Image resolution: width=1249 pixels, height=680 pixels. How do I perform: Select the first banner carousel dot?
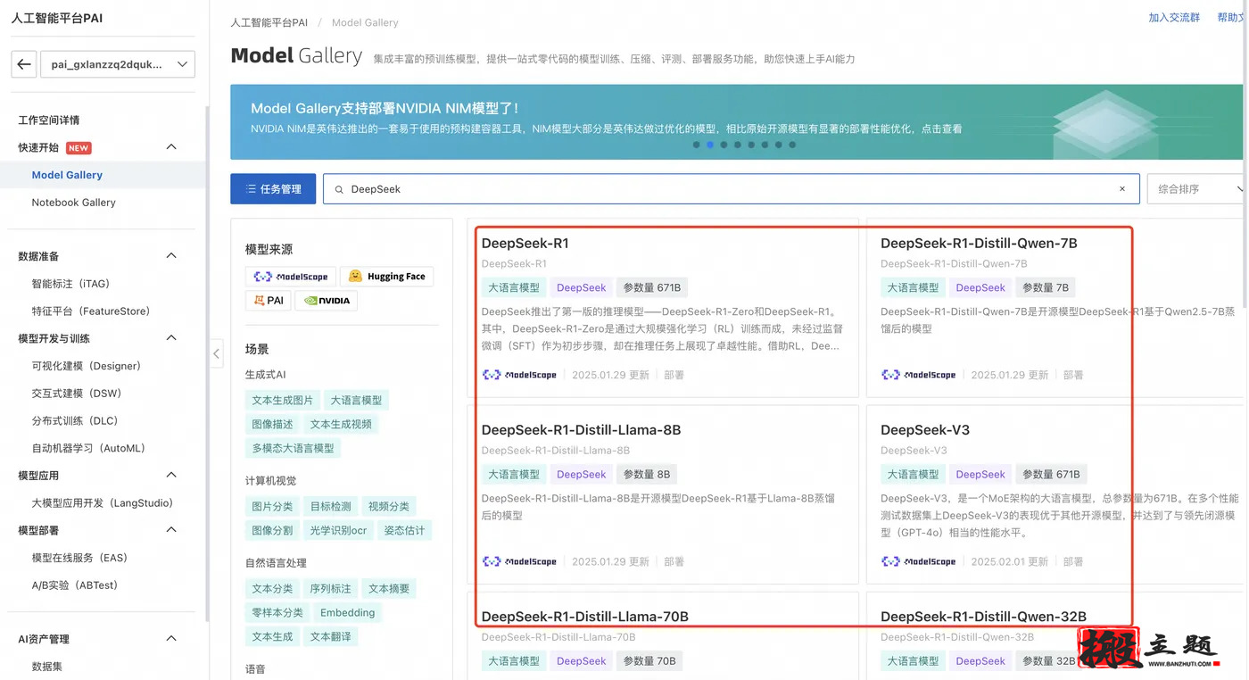tap(697, 145)
